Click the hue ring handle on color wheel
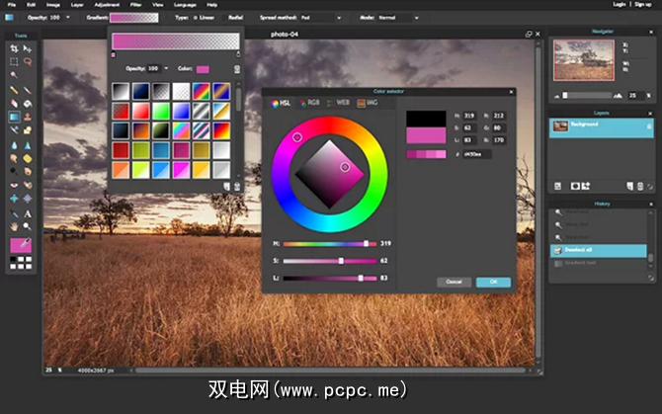Viewport: 662px width, 414px height. click(x=297, y=137)
